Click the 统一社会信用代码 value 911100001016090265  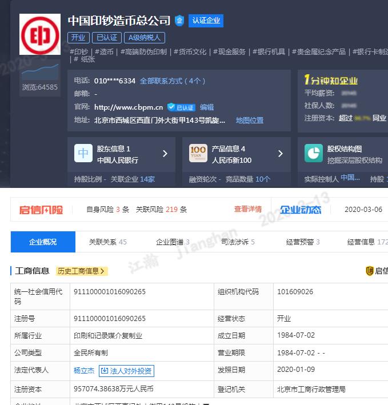110,292
